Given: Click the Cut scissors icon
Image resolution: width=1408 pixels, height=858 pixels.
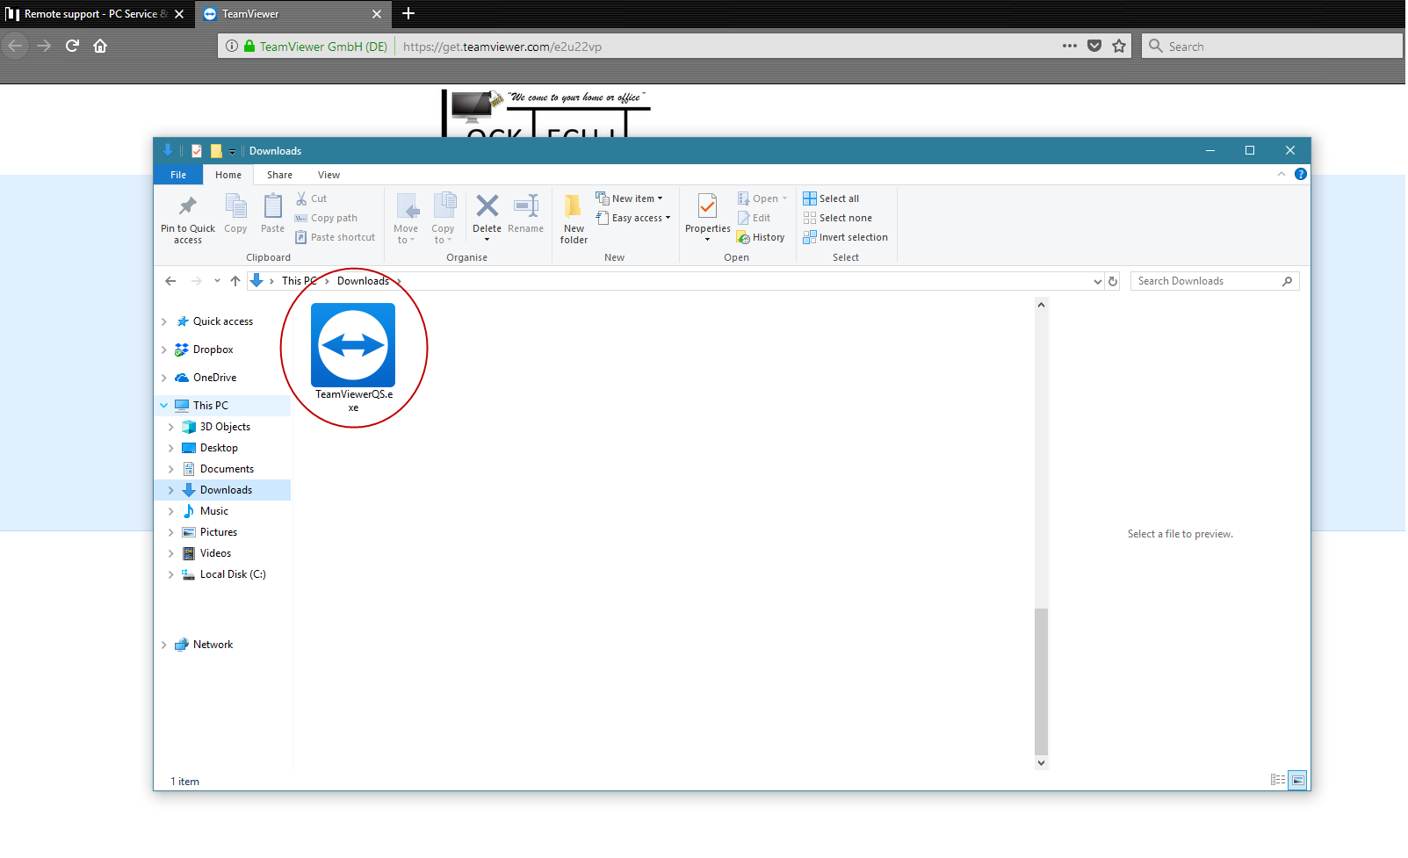Looking at the screenshot, I should click(x=302, y=198).
